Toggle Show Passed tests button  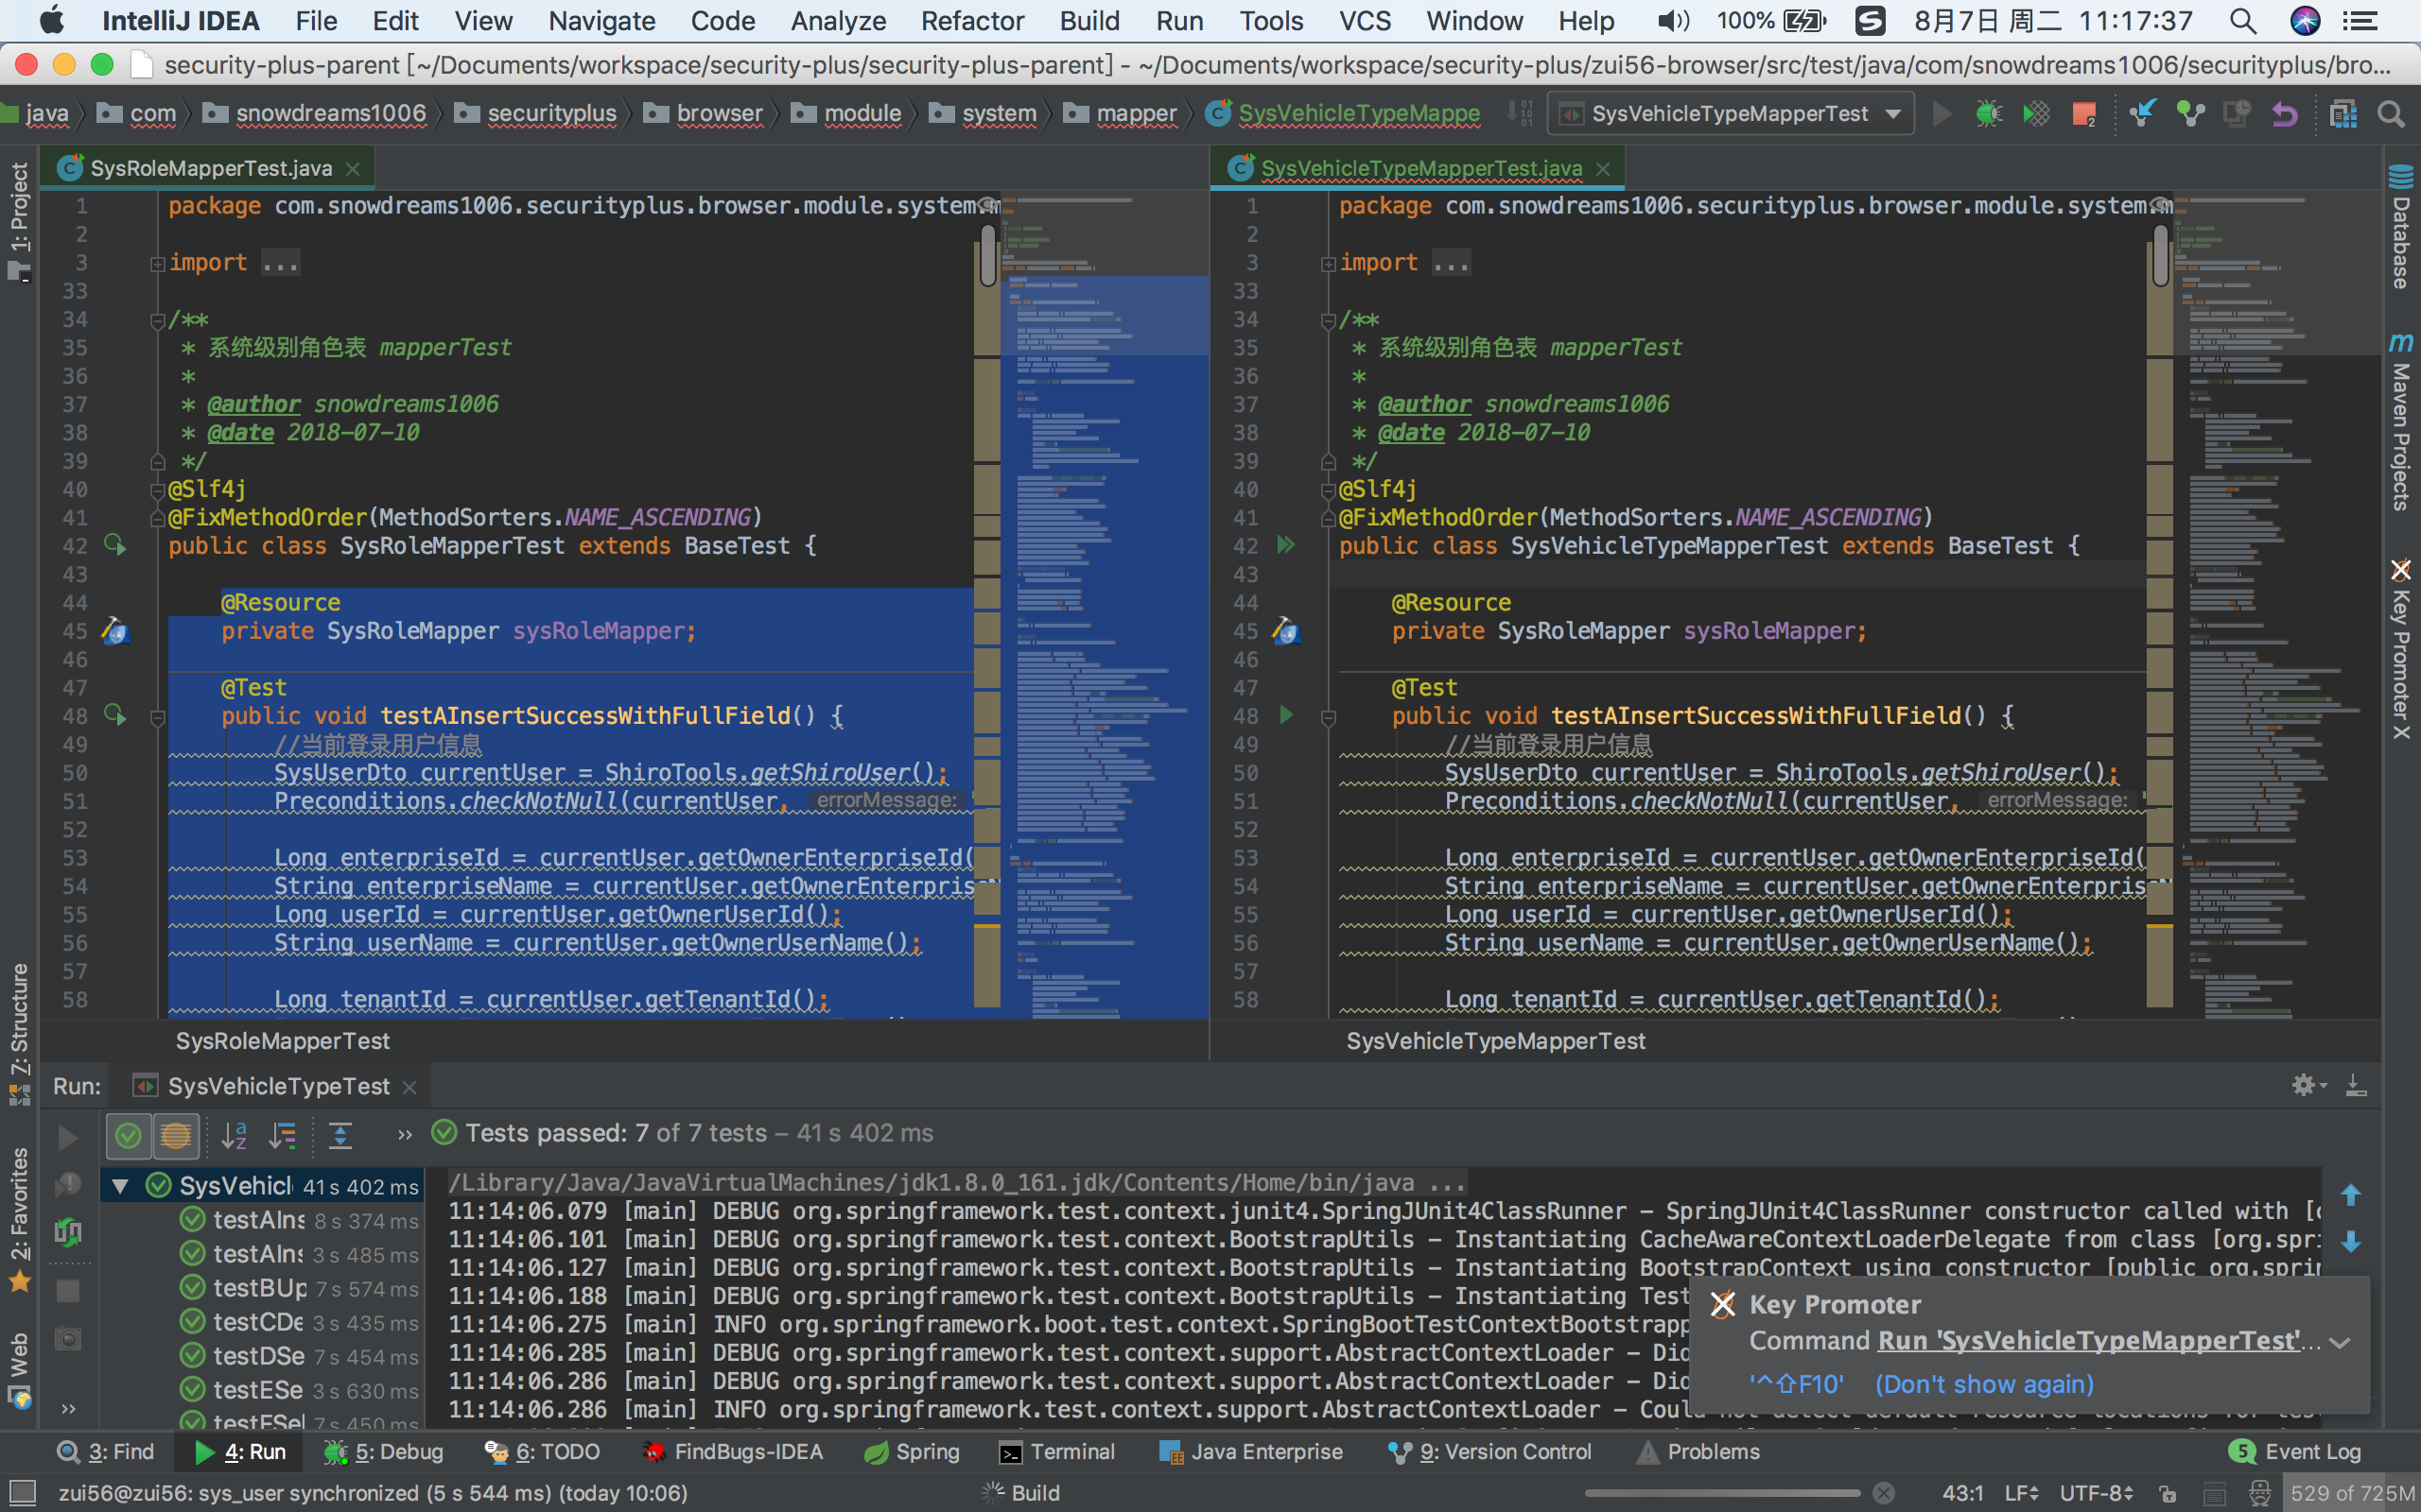pyautogui.click(x=128, y=1135)
